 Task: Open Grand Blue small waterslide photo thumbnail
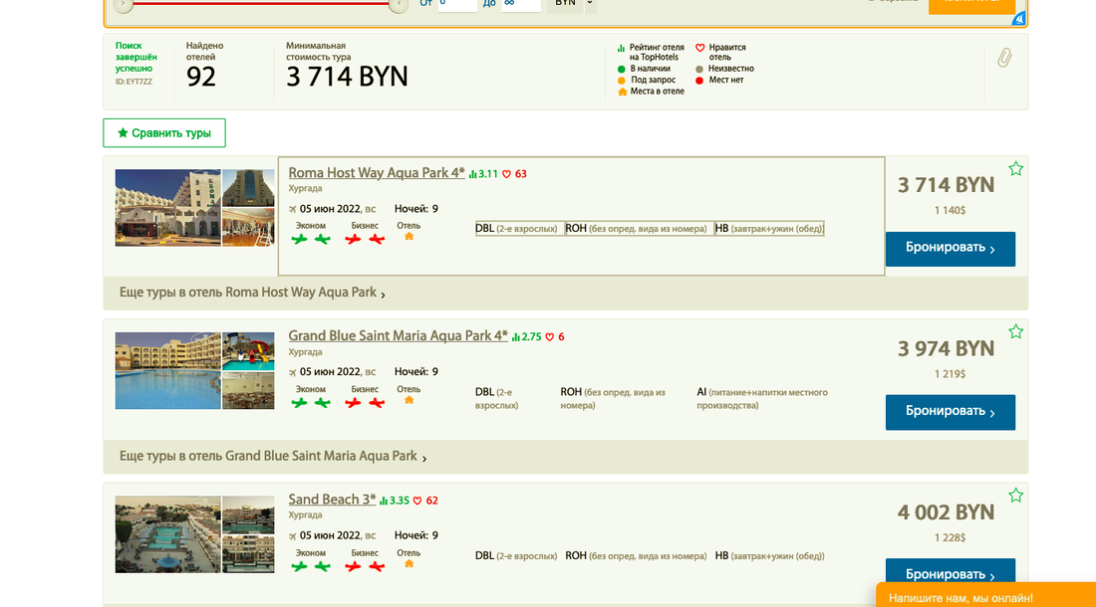pyautogui.click(x=248, y=351)
